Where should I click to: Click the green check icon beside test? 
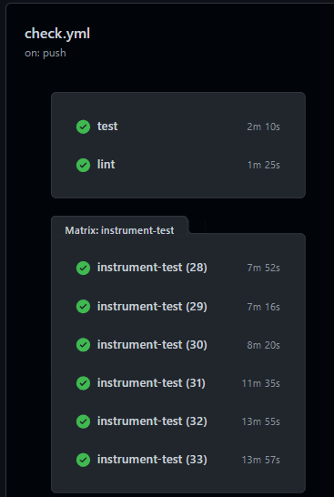click(x=84, y=127)
